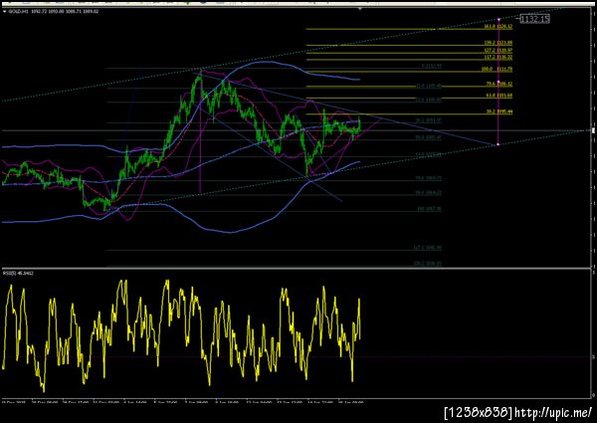The width and height of the screenshot is (597, 423).
Task: Click the chart menu arrow beside GOLD,H1
Action: coord(4,12)
